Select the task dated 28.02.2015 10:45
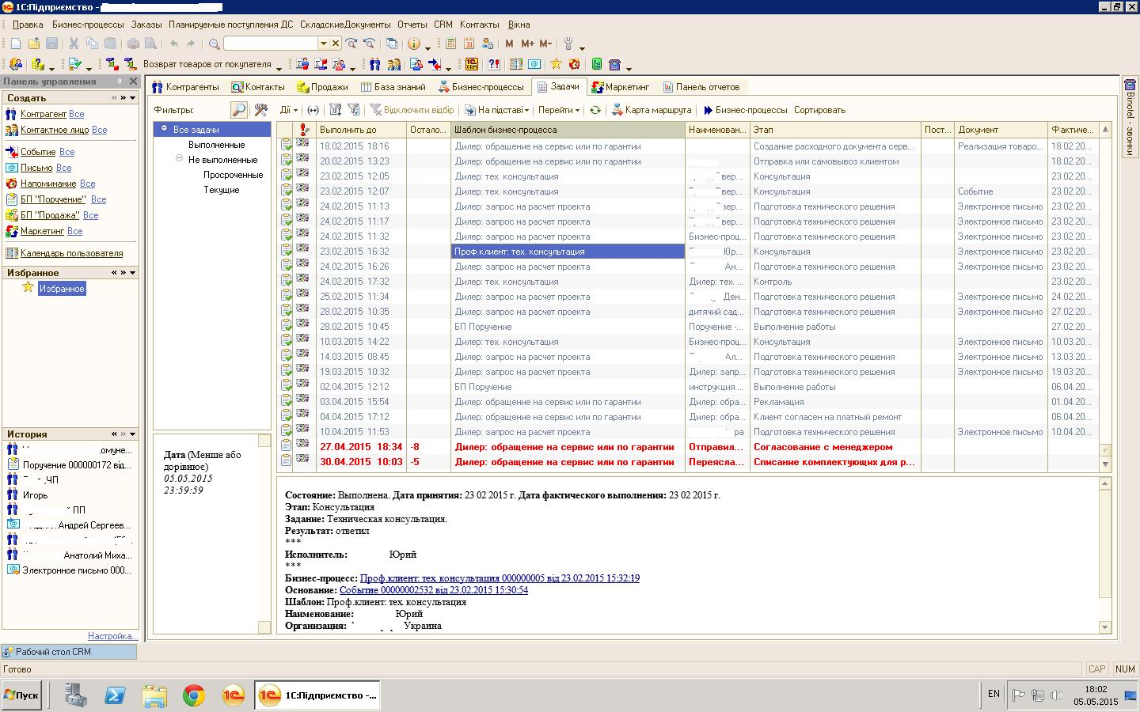The width and height of the screenshot is (1140, 712). pos(688,327)
